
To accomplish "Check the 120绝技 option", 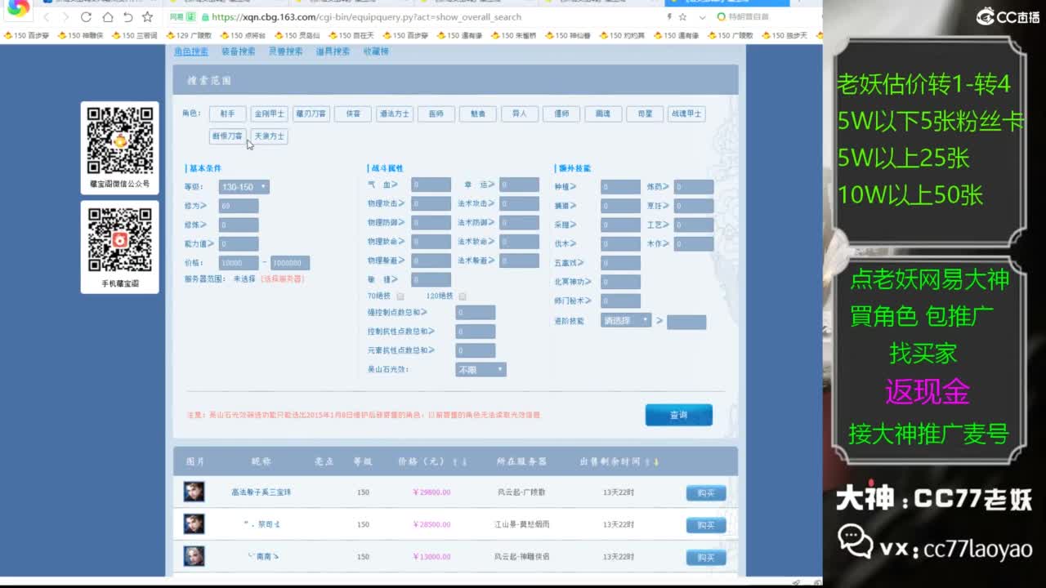I will [462, 296].
